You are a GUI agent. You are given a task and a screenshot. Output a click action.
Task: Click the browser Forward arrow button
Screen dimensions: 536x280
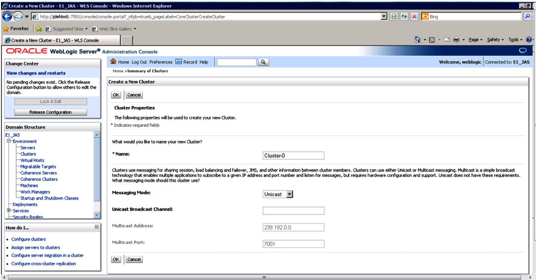18,16
